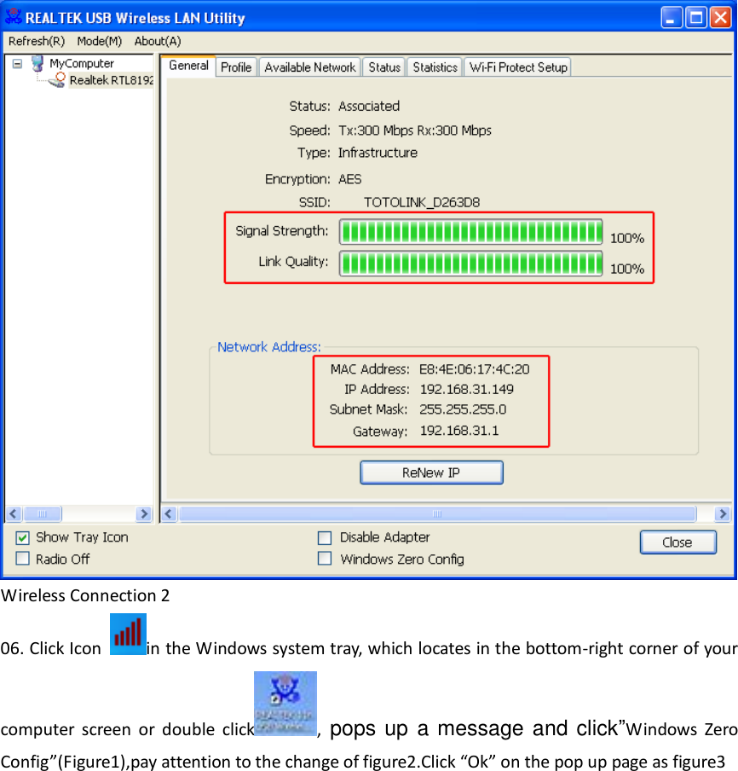The image size is (738, 771).
Task: Click right scroll arrow of main pane
Action: (x=723, y=513)
